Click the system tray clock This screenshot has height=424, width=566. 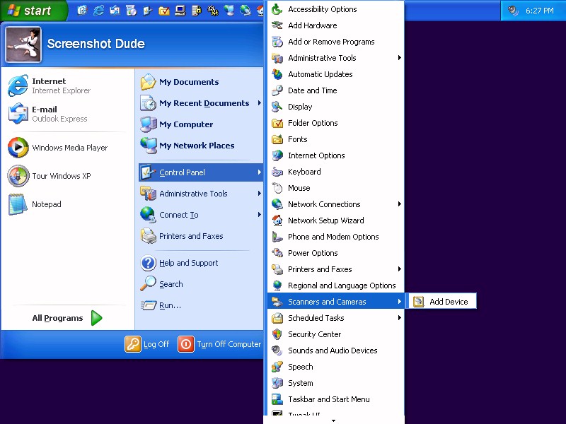[539, 11]
